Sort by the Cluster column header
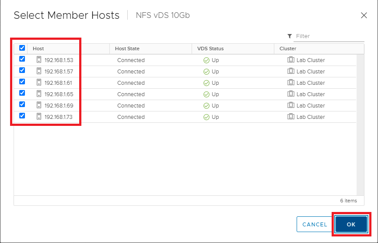Viewport: 378px width, 243px height. [288, 49]
